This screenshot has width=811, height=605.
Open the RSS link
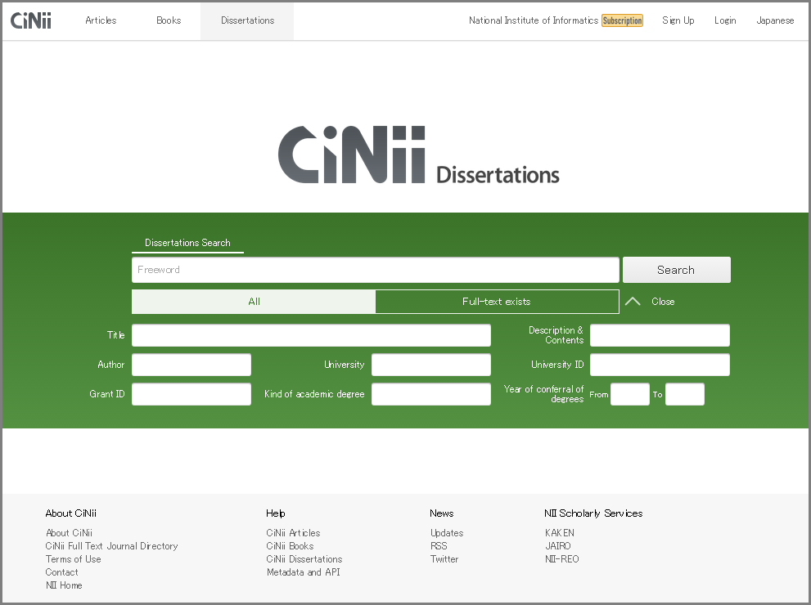click(439, 546)
